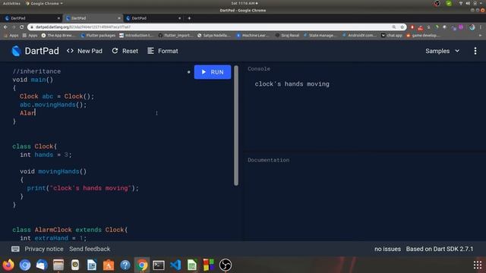Open the Chrome profile avatar
486x273 pixels.
(472, 27)
